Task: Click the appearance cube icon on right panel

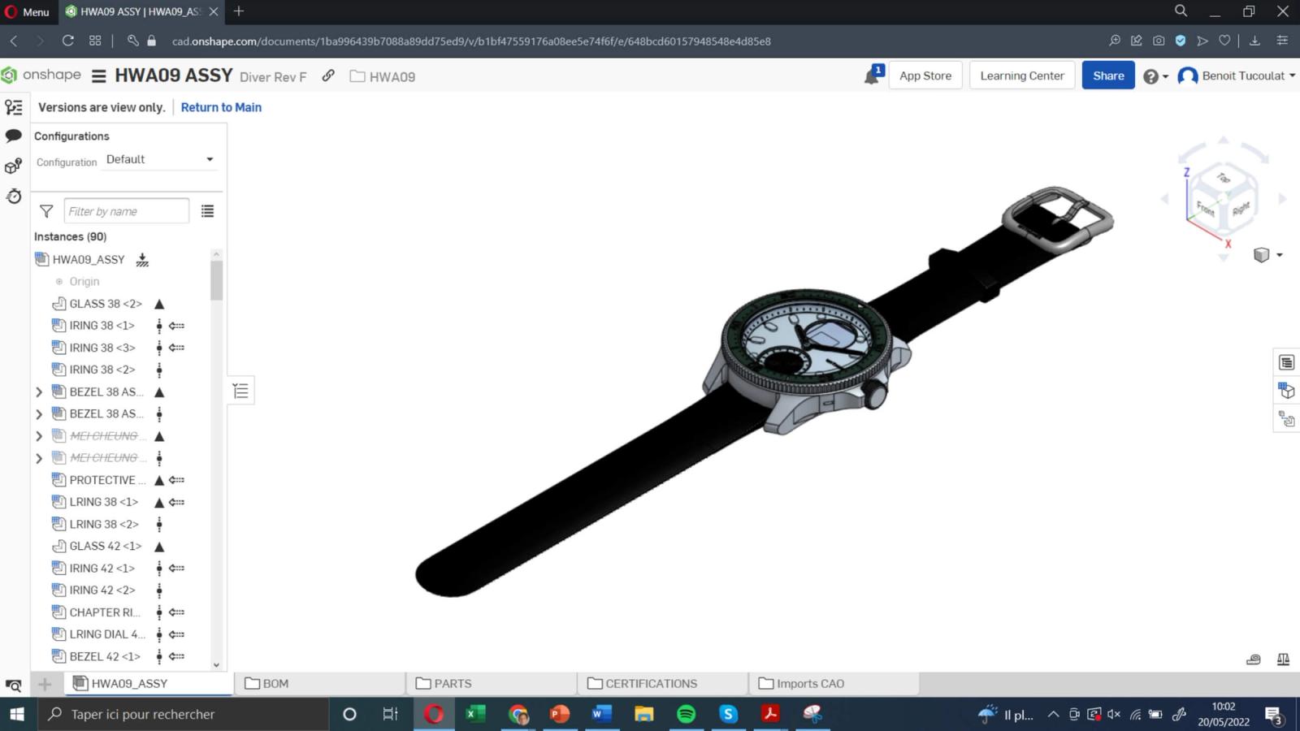Action: click(1286, 390)
